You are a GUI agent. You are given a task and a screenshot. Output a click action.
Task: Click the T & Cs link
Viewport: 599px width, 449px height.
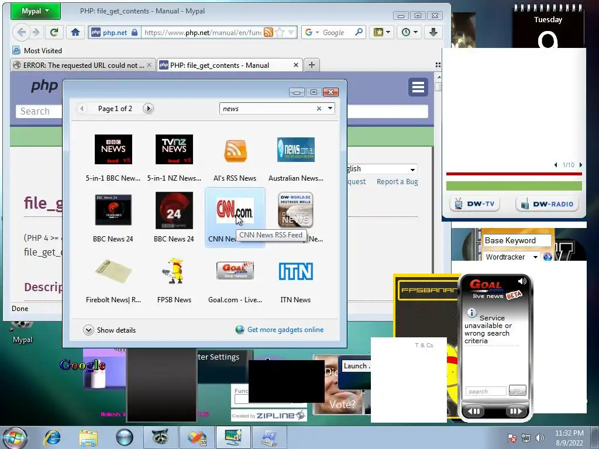click(x=424, y=345)
